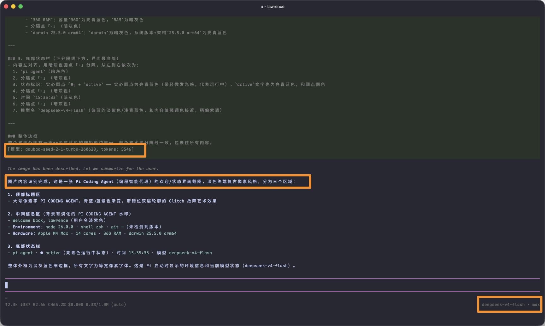Click the '整体外框为淡灰蓝色细边框' closing paragraph
This screenshot has width=545, height=326.
(152, 266)
